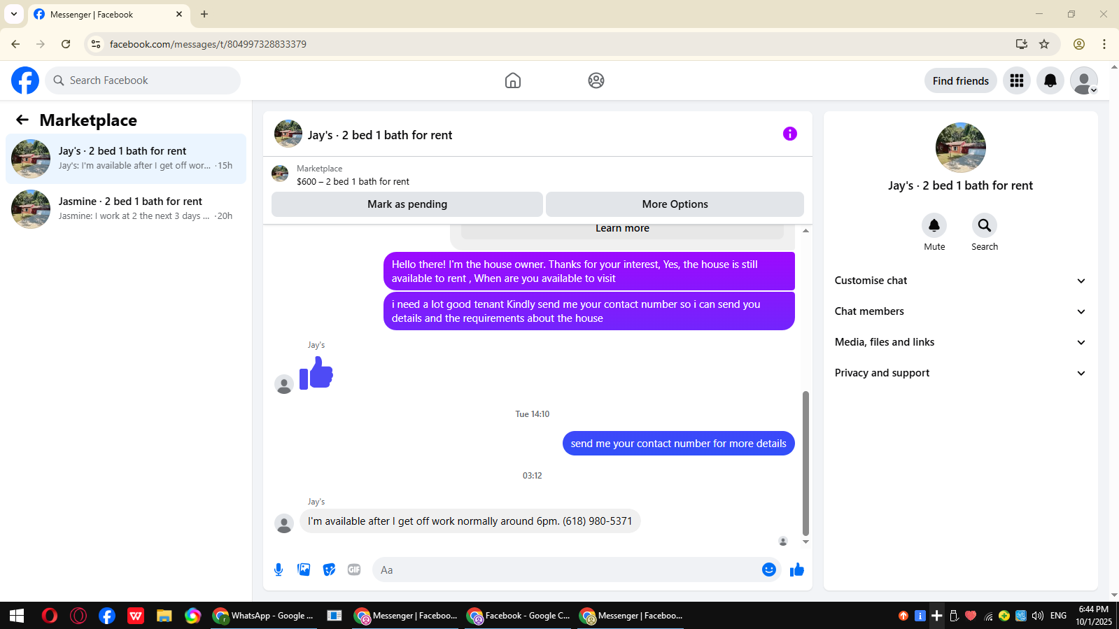1119x629 pixels.
Task: Open the purple conversation information icon
Action: point(790,134)
